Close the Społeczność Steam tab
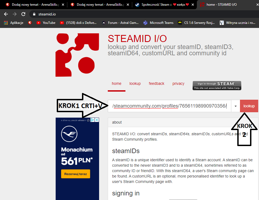259x200 pixels. (x=193, y=5)
